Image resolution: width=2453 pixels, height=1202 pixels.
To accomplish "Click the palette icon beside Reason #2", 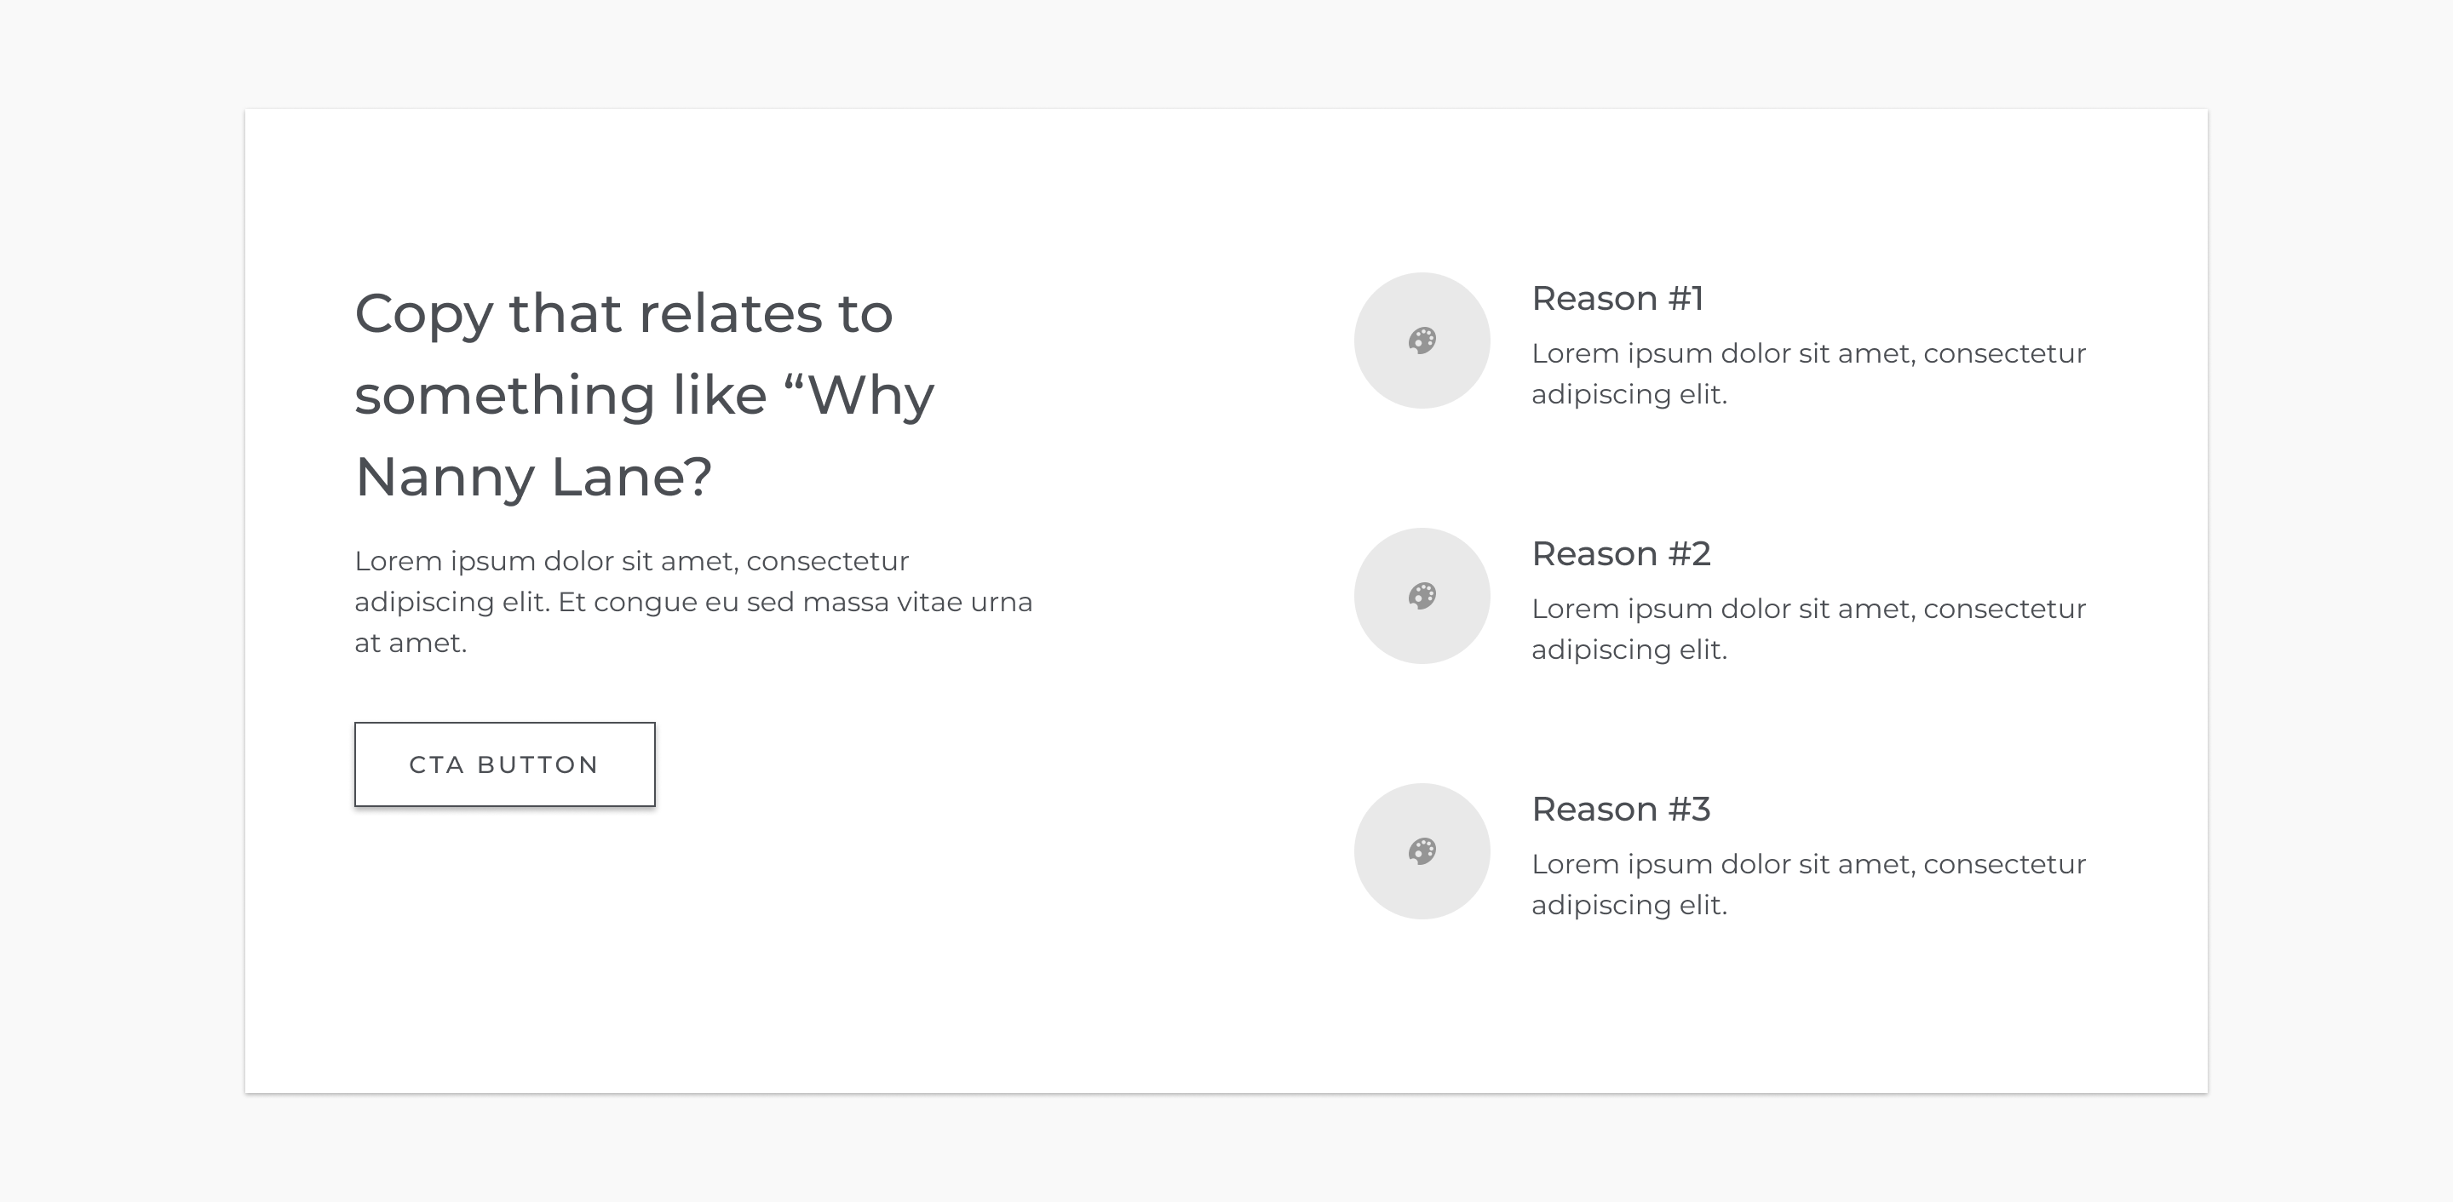I will point(1422,596).
